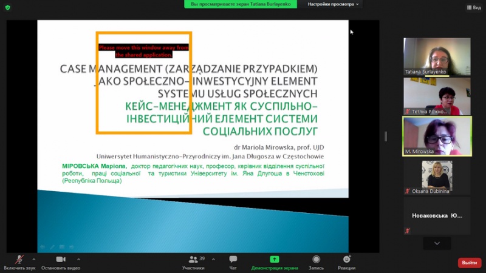Select Oksana Dubinina's video thumbnail
Image resolution: width=486 pixels, height=273 pixels.
437,177
